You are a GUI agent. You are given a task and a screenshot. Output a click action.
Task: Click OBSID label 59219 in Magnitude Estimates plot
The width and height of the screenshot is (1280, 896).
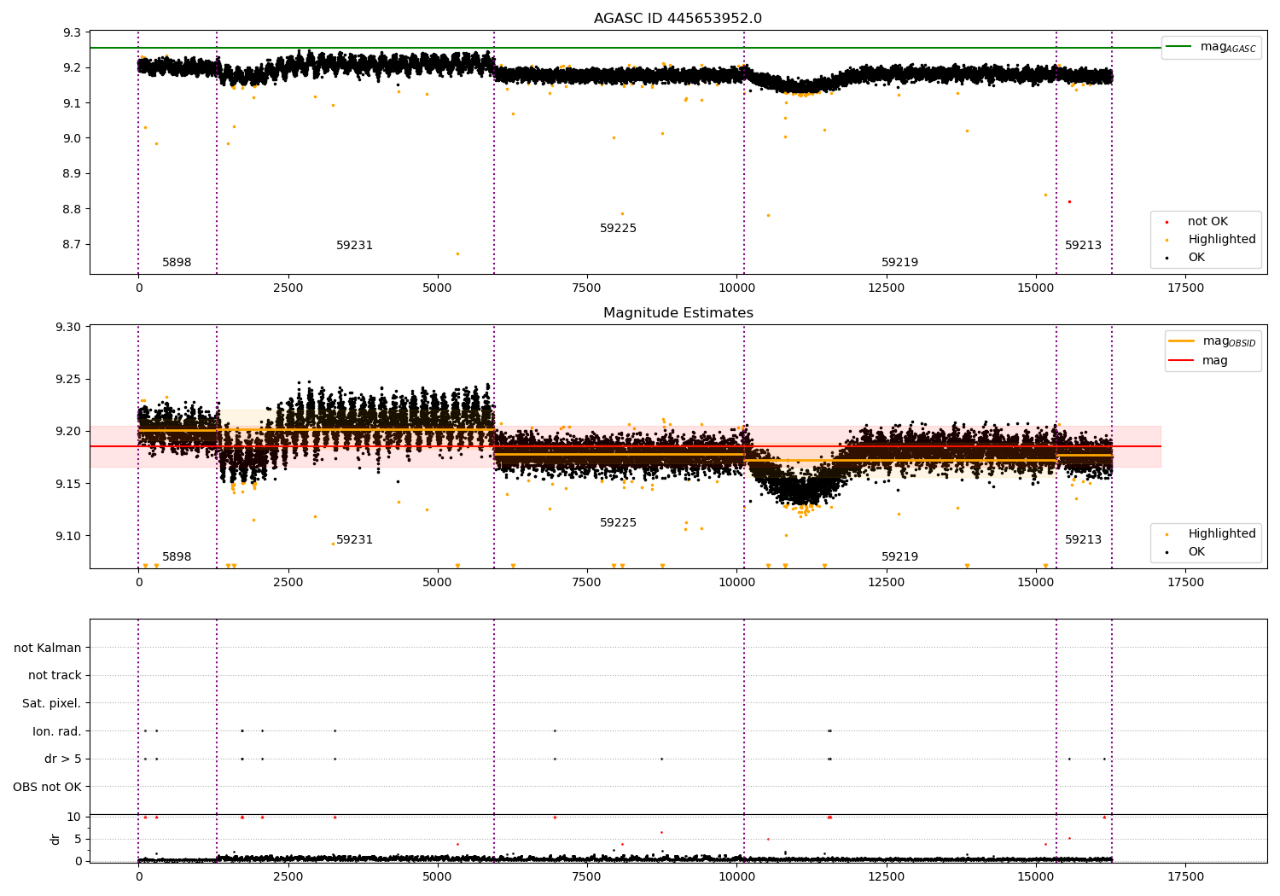pos(899,557)
